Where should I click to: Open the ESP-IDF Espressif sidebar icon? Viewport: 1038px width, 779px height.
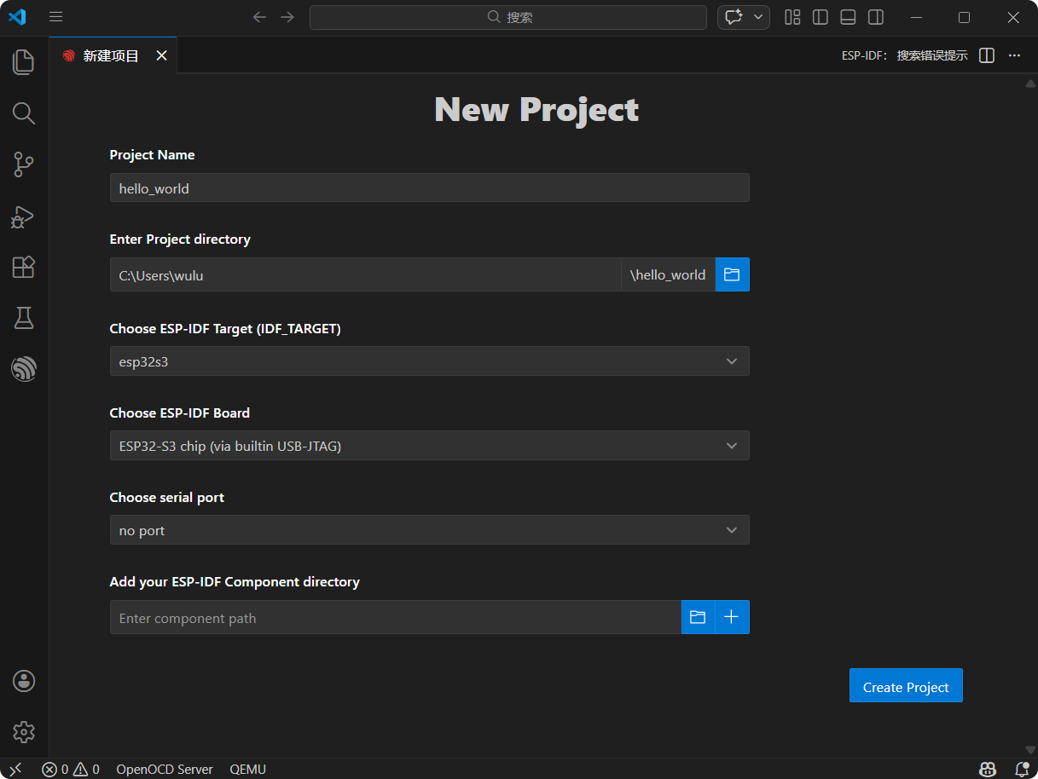(24, 369)
